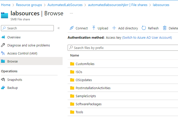Click the Delete trash icon
The image size is (178, 118).
pos(165,28)
